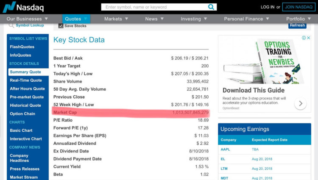Viewport: 318px width, 180px height.
Task: Open Market Stream
Action: coord(24,177)
